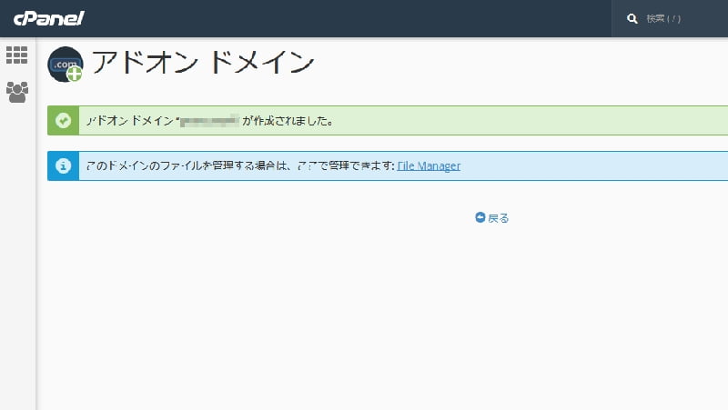Screen dimensions: 728x410
Task: Open User Manager people icon in sidebar
Action: click(17, 92)
